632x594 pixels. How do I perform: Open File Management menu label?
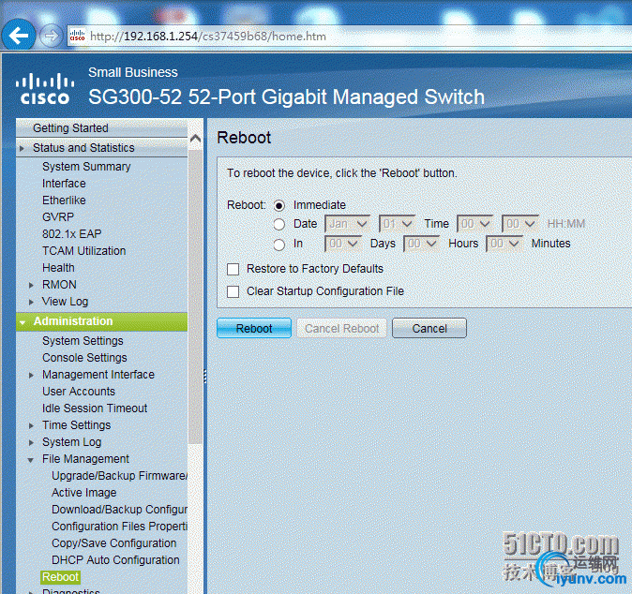[85, 459]
